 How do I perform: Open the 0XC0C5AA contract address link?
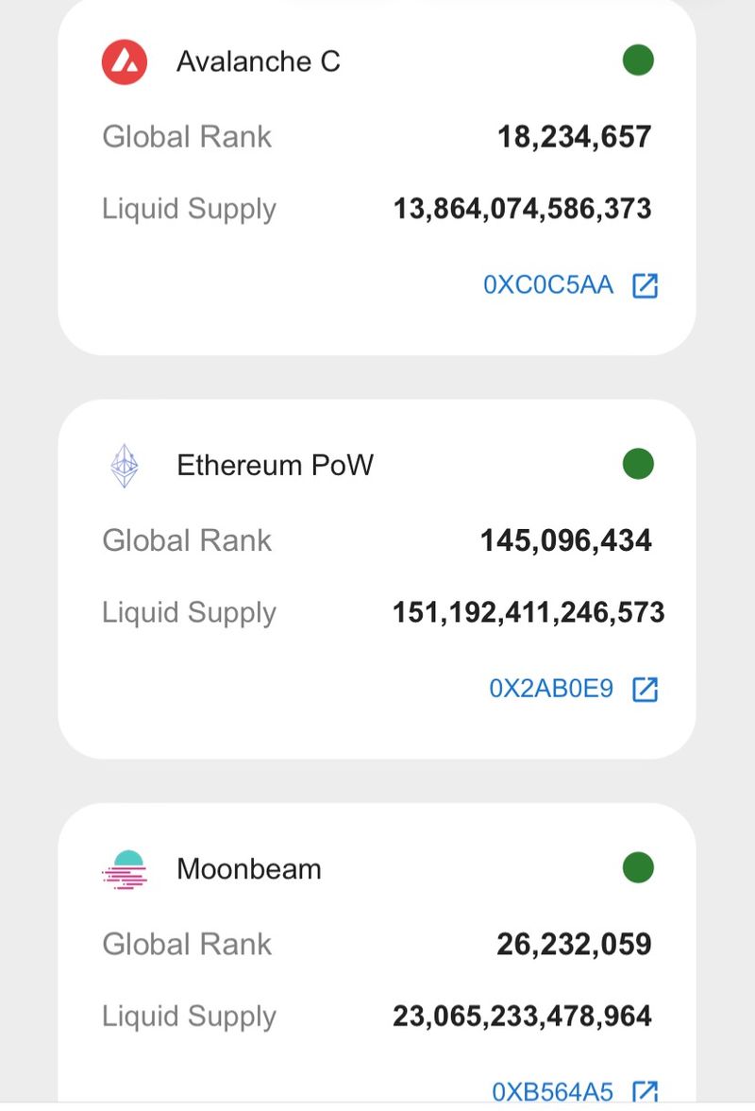click(548, 285)
